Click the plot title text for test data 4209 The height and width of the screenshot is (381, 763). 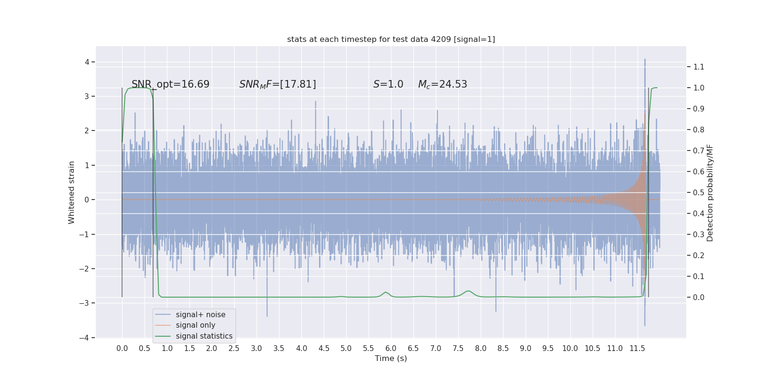(391, 39)
